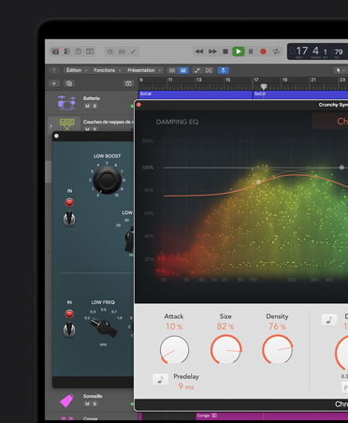Expand the Couches de nappes track stack

click(x=51, y=126)
